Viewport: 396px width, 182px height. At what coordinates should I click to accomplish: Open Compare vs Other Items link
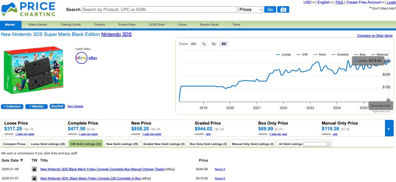pyautogui.click(x=375, y=35)
